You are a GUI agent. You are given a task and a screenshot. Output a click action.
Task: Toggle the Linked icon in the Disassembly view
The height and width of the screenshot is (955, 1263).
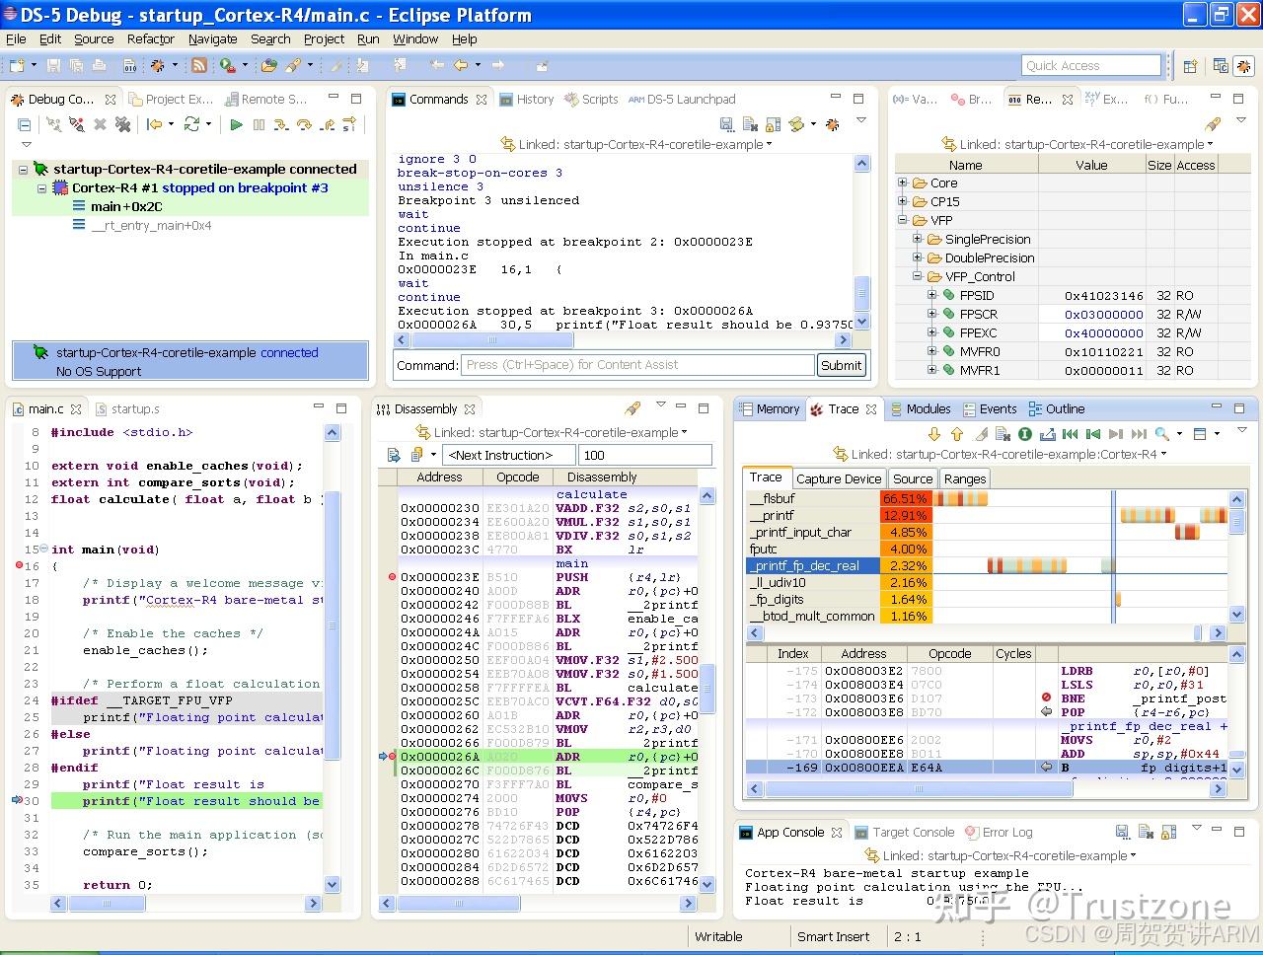click(x=424, y=432)
